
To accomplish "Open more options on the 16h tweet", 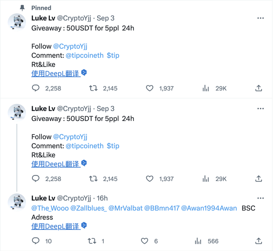I will (261, 198).
